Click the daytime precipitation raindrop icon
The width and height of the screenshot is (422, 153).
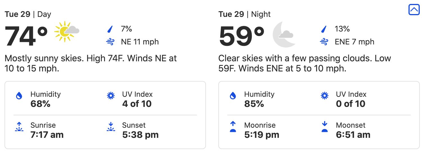point(110,29)
